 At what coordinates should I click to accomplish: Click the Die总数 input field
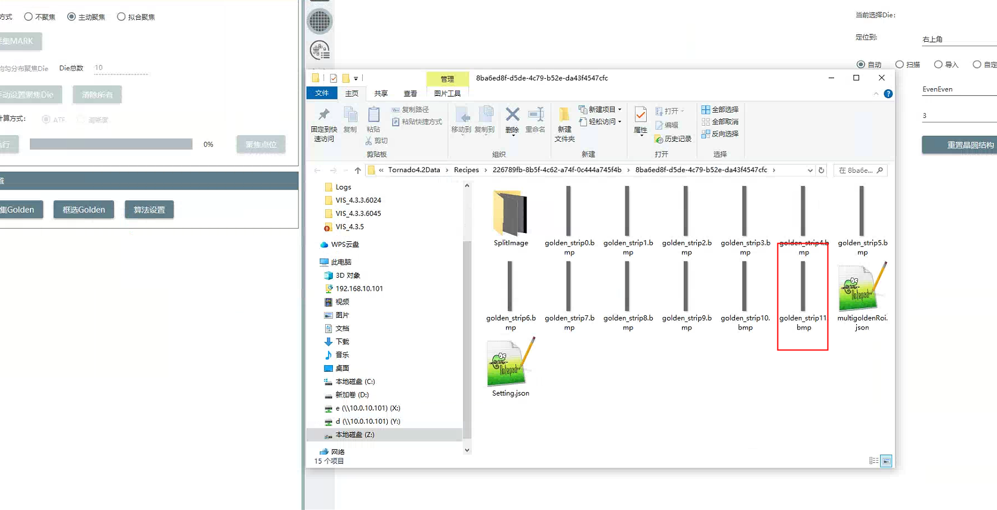coord(121,68)
